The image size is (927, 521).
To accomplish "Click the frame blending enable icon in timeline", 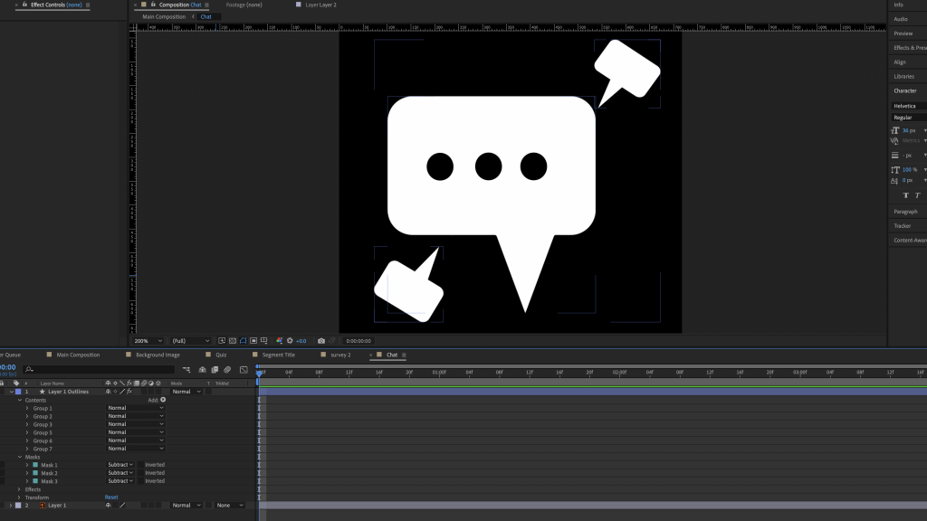I will tap(215, 370).
